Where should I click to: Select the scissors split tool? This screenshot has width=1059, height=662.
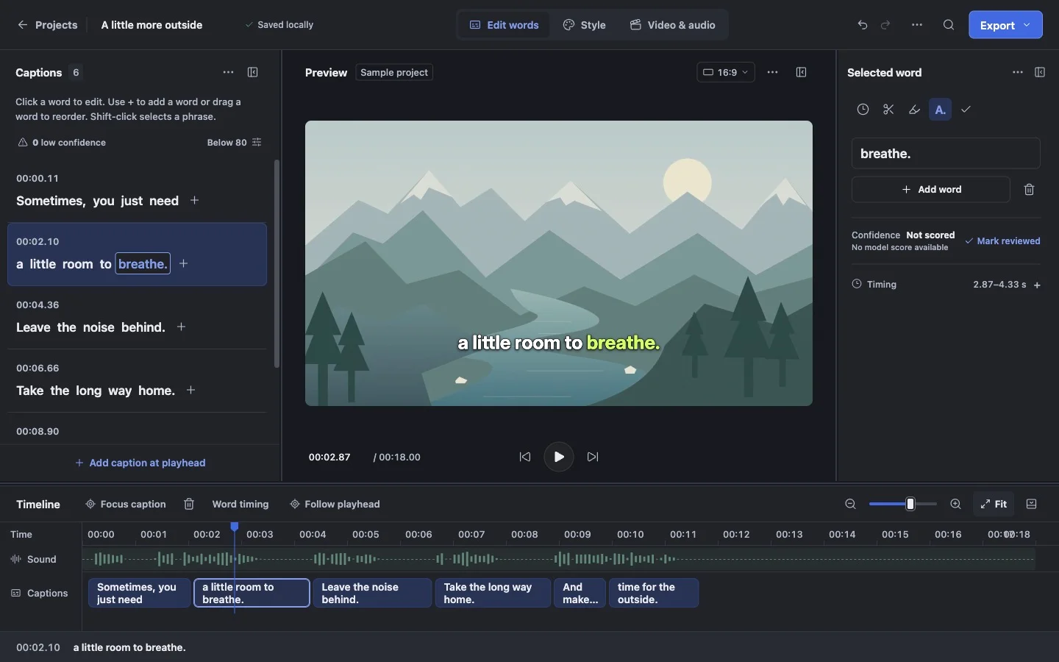(889, 110)
